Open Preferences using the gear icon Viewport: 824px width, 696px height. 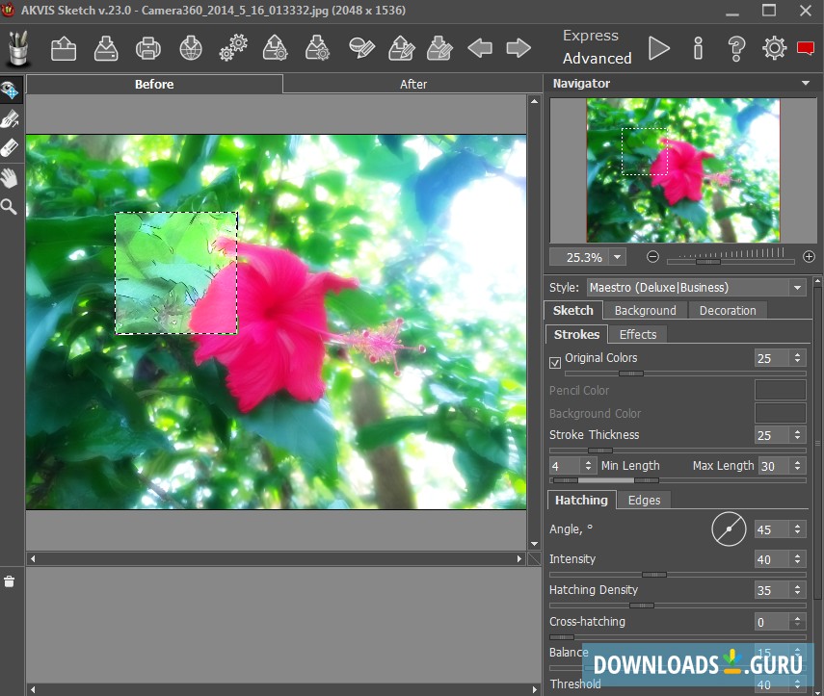(x=774, y=47)
